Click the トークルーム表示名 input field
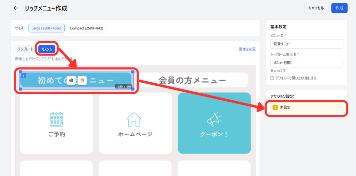This screenshot has width=356, height=176. [306, 63]
